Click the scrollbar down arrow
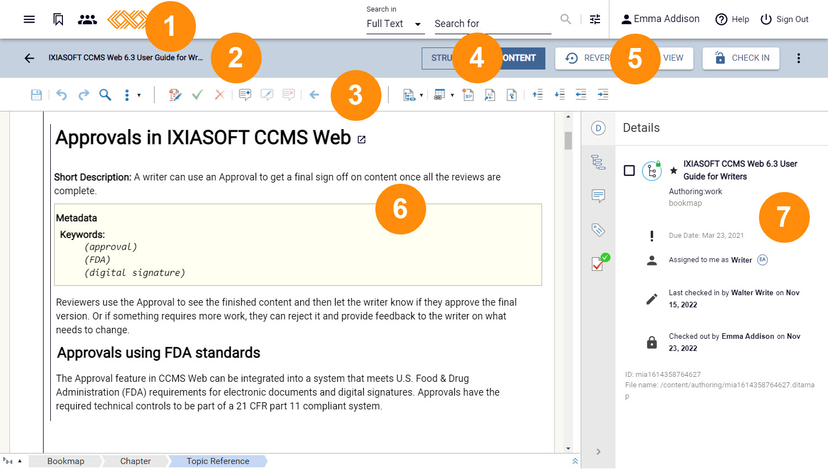This screenshot has height=469, width=828. [x=568, y=449]
